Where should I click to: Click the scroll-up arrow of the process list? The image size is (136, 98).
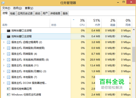point(134,30)
